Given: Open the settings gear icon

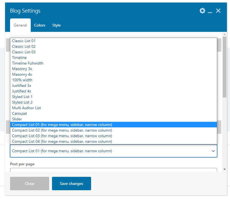Looking at the screenshot, I should click(x=202, y=11).
